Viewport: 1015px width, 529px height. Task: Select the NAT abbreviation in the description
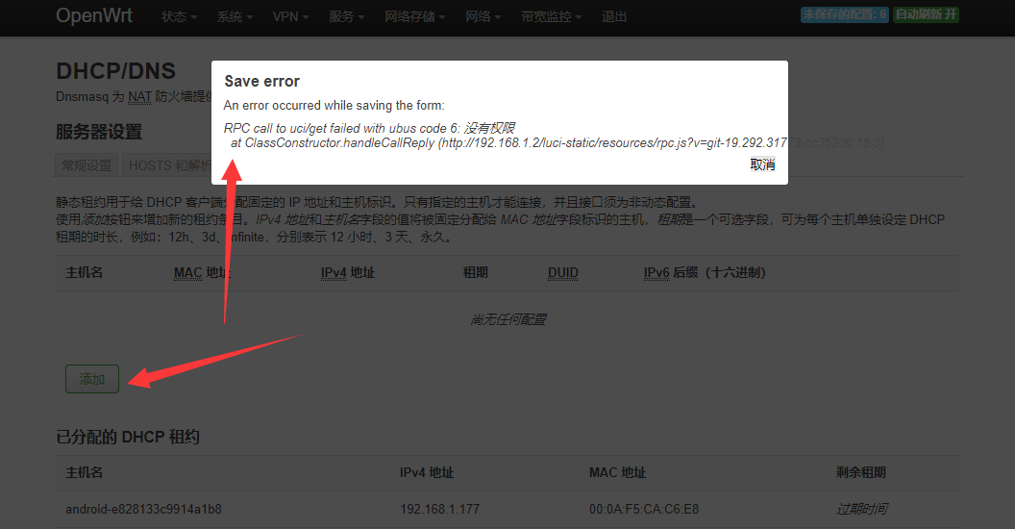click(139, 97)
